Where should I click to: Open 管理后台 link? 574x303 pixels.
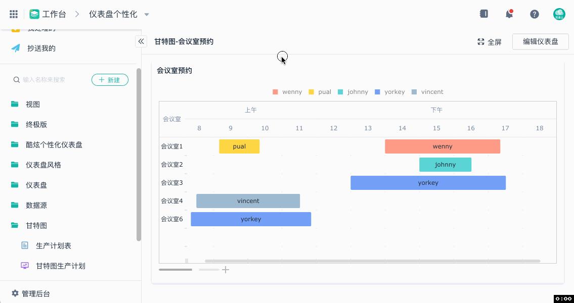(36, 293)
